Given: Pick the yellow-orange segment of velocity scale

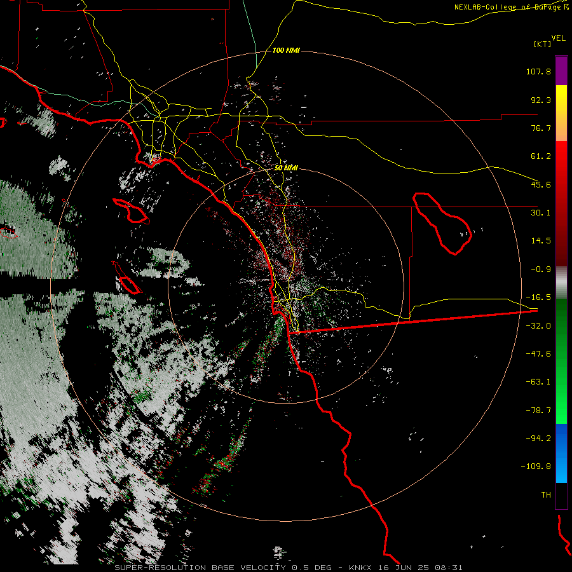Looking at the screenshot, I should pos(561,114).
